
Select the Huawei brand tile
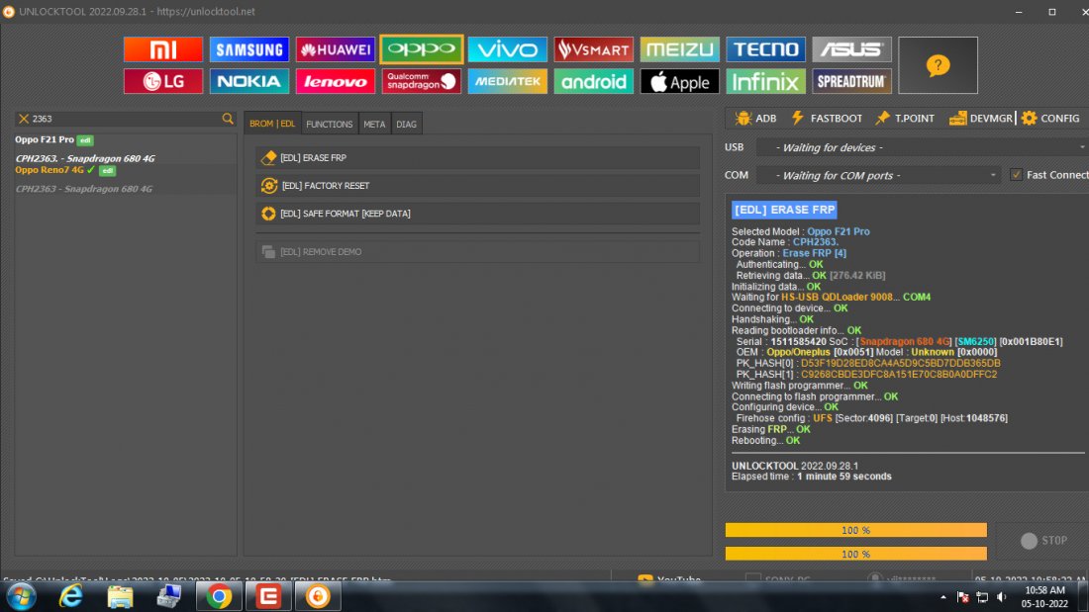tap(336, 49)
